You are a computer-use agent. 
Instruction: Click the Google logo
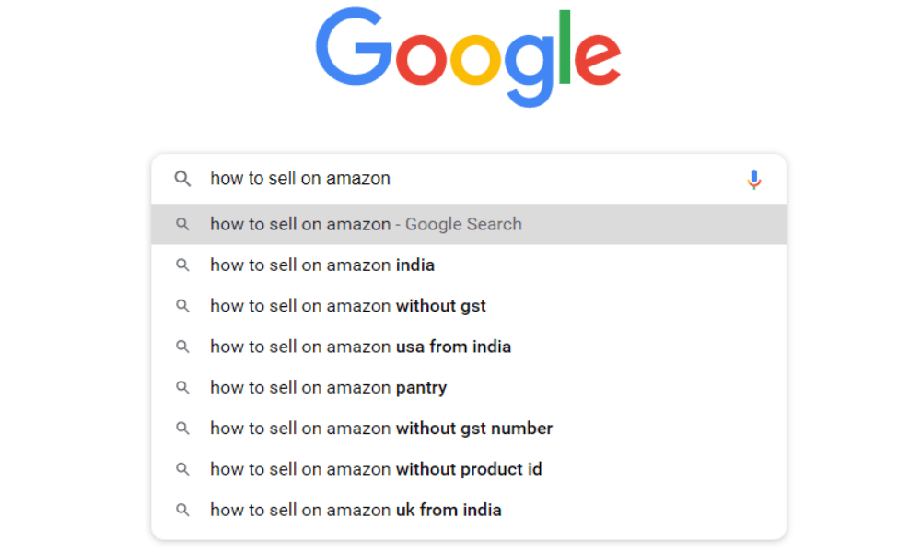click(x=468, y=57)
